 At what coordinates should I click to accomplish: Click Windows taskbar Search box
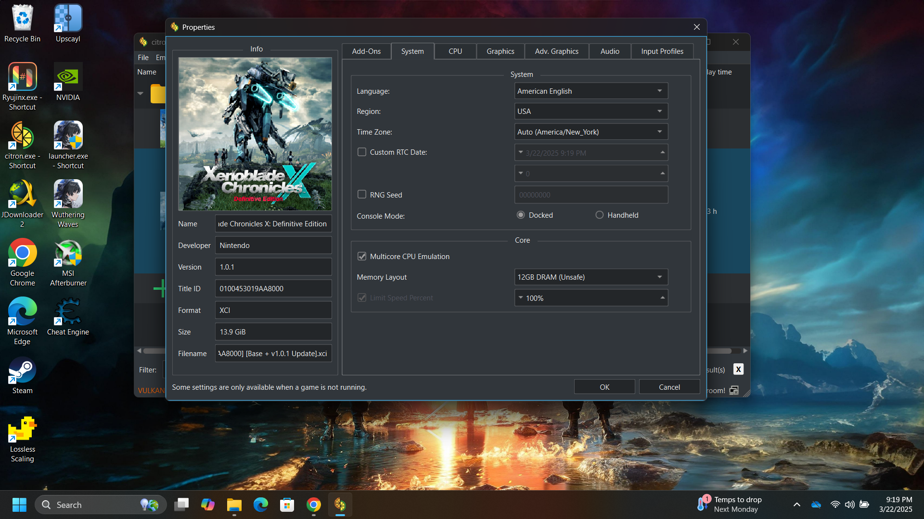101,505
